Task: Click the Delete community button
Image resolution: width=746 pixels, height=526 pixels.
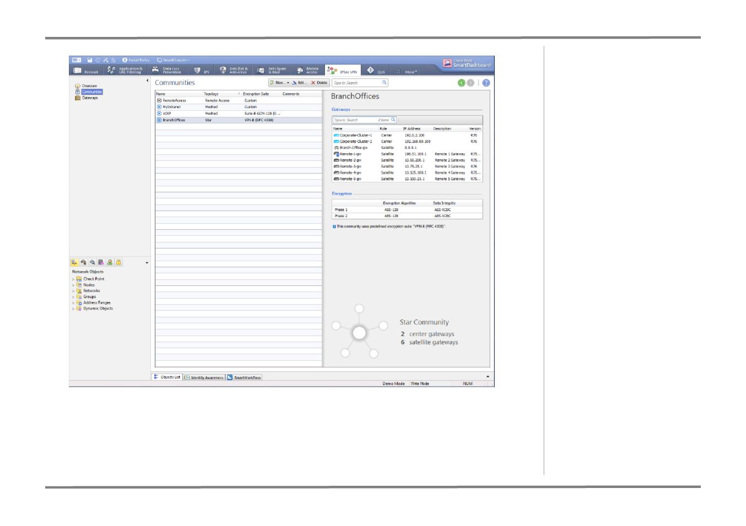Action: [x=320, y=83]
